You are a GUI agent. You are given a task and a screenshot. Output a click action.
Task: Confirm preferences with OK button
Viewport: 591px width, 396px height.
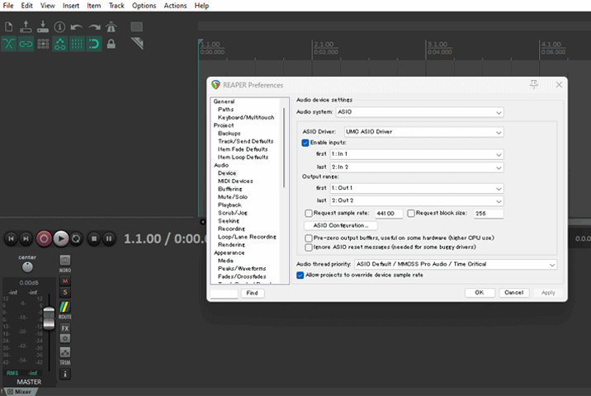[479, 293]
